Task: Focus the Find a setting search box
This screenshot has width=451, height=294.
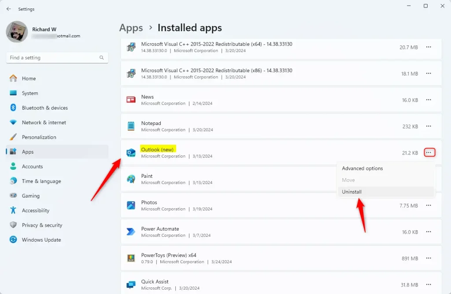Action: click(x=57, y=58)
